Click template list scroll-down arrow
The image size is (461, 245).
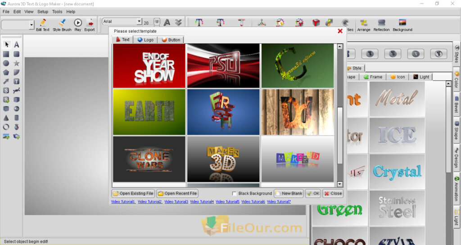pyautogui.click(x=340, y=184)
